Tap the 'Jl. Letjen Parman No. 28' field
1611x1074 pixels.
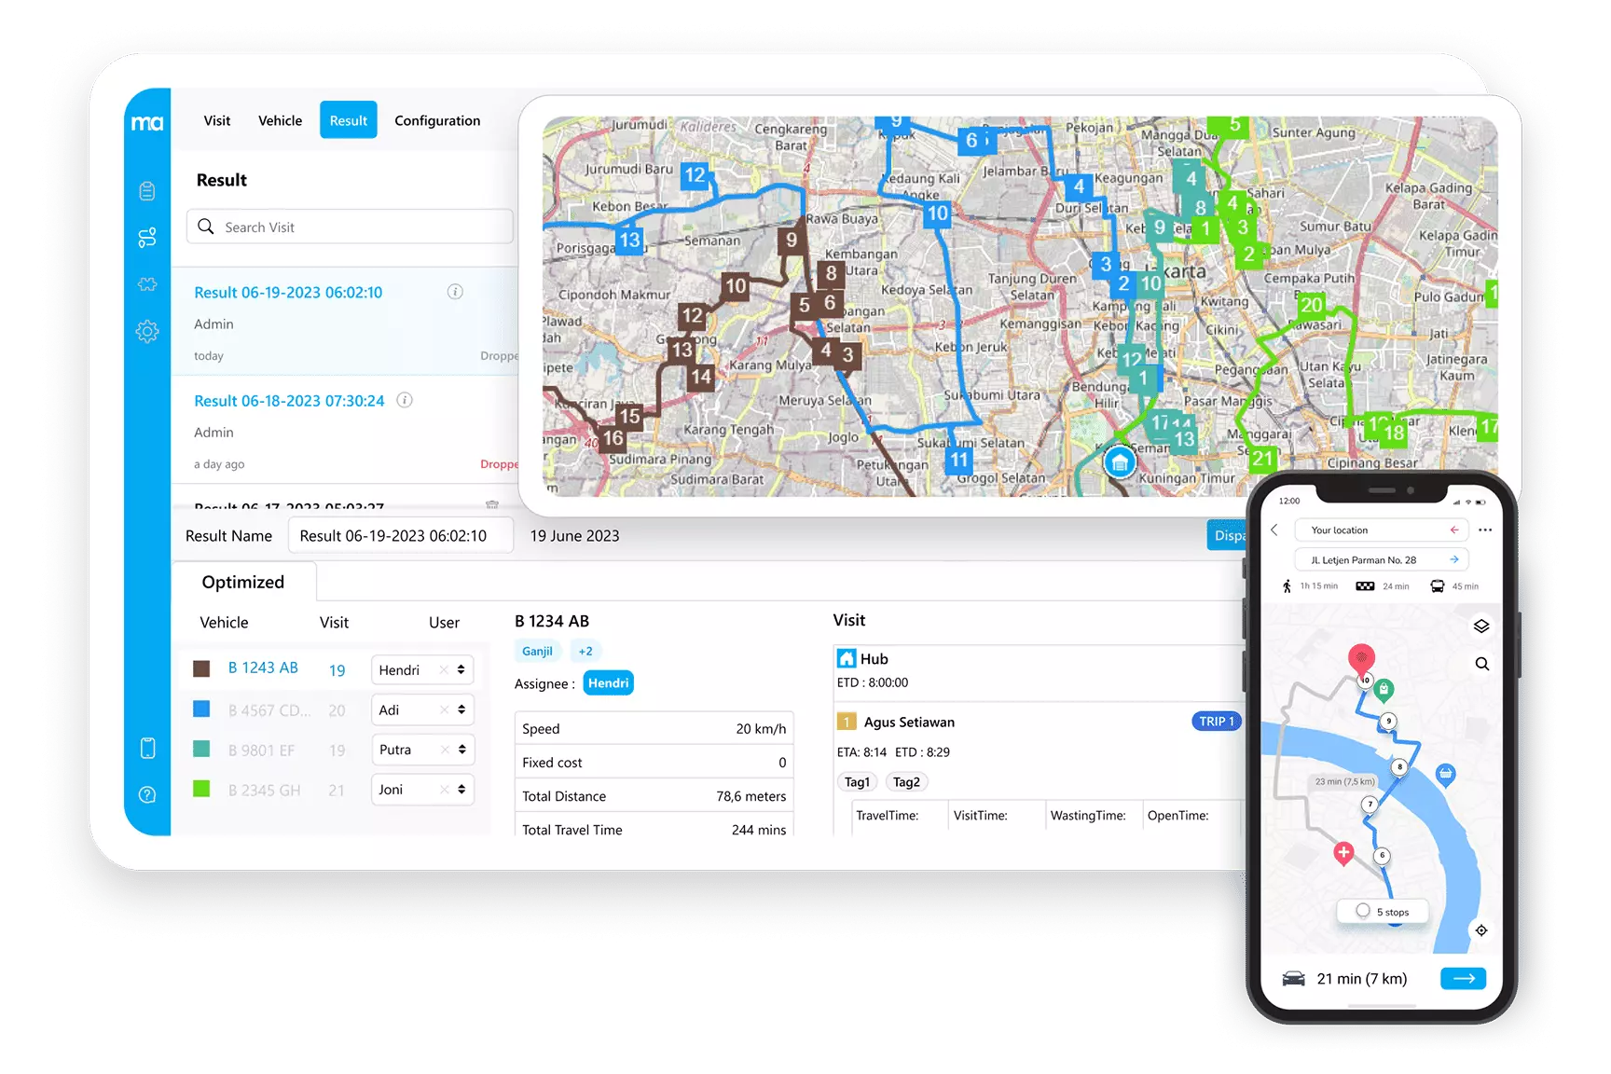[x=1382, y=560]
